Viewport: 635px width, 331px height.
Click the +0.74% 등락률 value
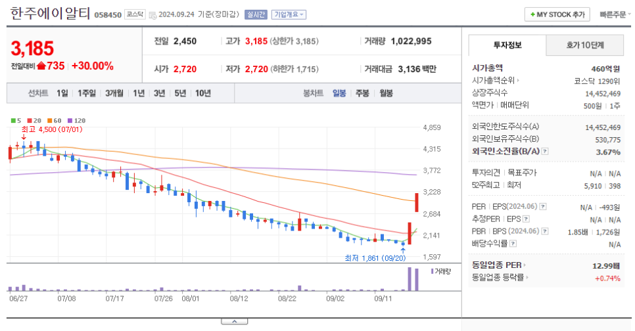pyautogui.click(x=607, y=278)
